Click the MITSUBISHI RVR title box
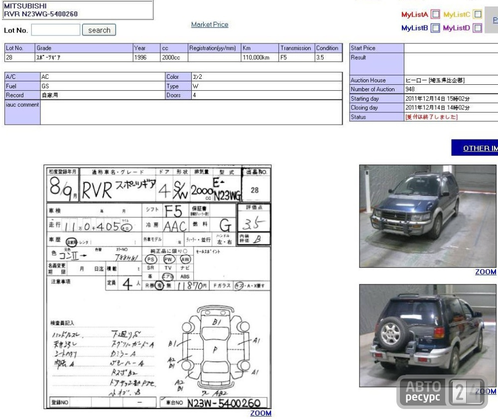Viewport: 498px width, 419px height. tap(78, 10)
